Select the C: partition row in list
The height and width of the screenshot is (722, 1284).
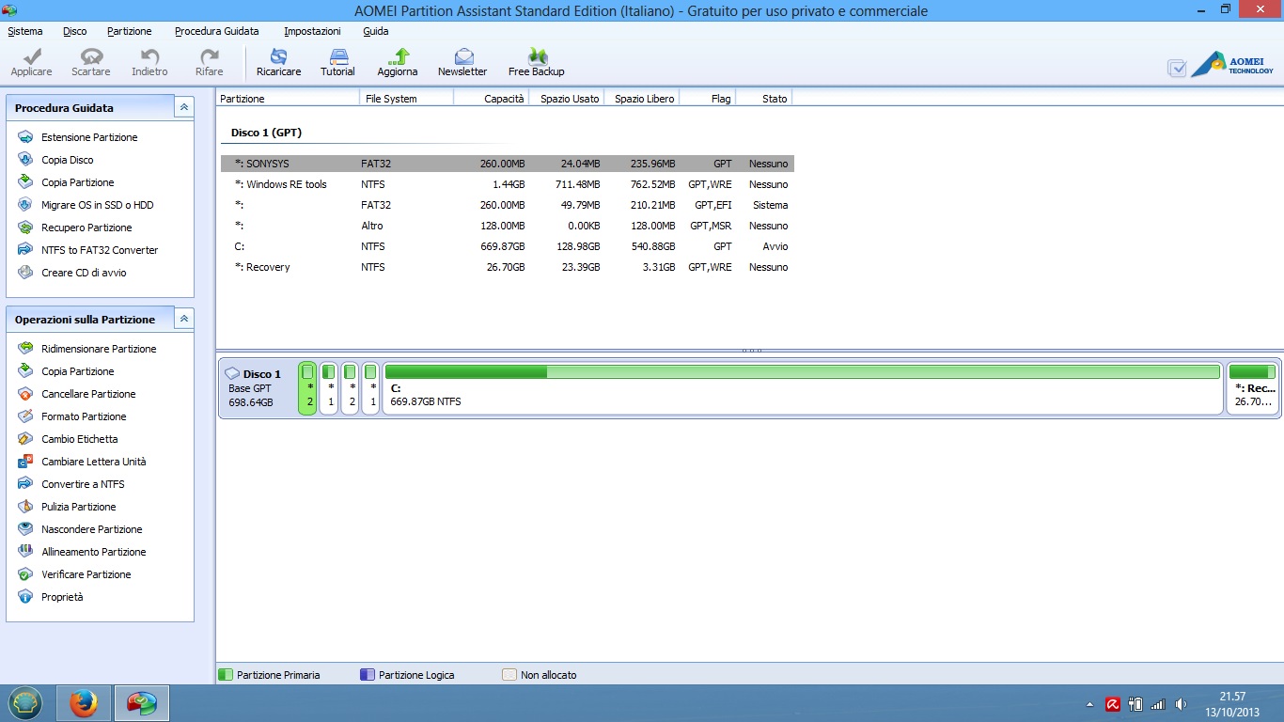508,246
